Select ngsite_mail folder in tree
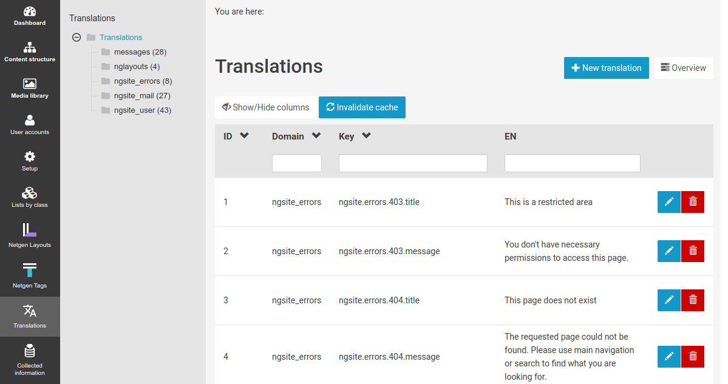The image size is (728, 384). coord(141,96)
